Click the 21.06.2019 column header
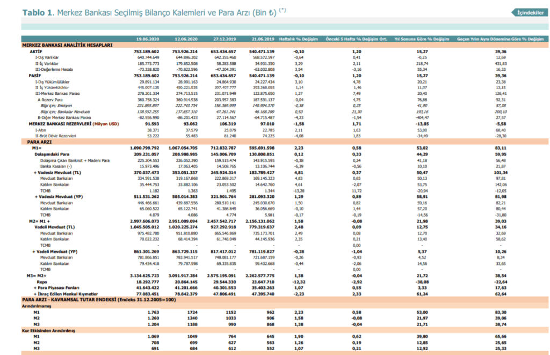Screen dimensions: 550x355 pyautogui.click(x=263, y=39)
